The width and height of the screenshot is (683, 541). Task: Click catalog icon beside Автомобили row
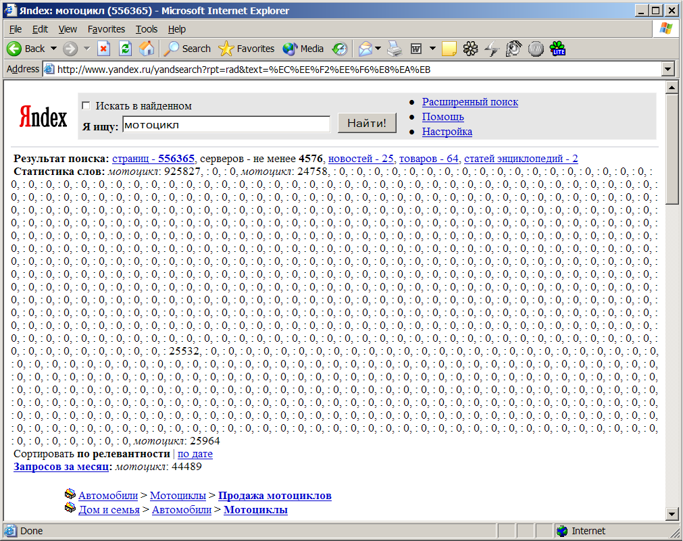point(70,494)
